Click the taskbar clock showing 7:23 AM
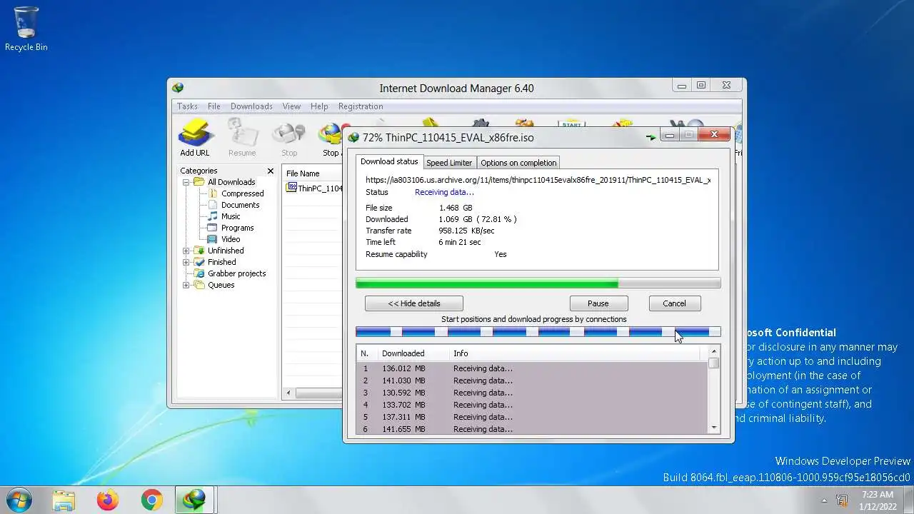Image resolution: width=914 pixels, height=514 pixels. (877, 500)
